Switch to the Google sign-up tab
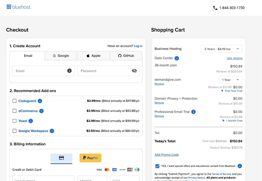Screen dimensions: 262x181 pos(61,56)
